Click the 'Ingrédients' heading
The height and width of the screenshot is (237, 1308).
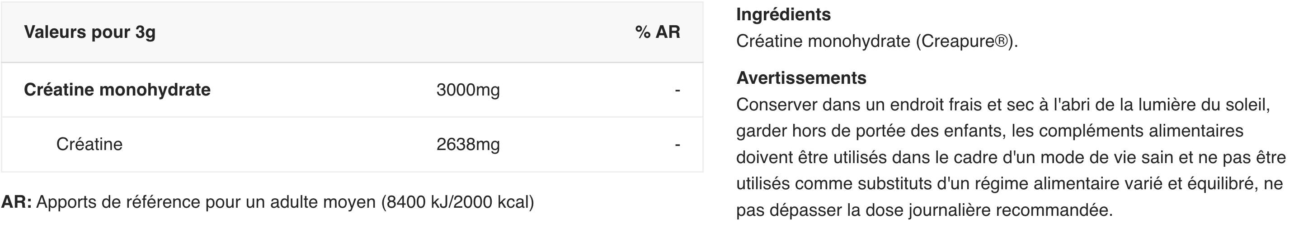click(783, 14)
